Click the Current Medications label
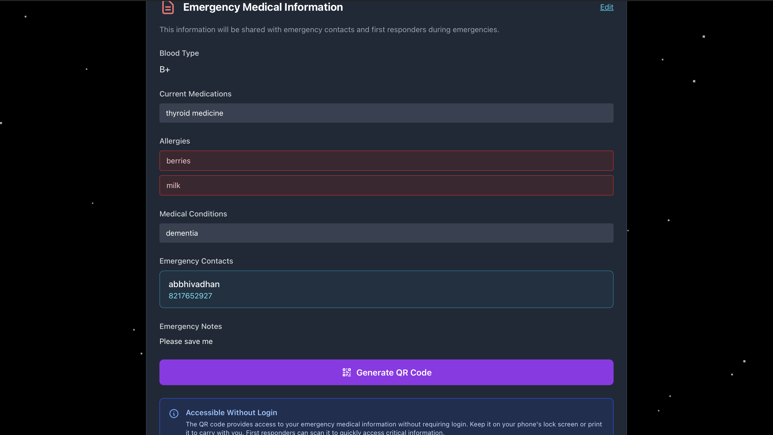Screen dimensions: 773x435 tap(195, 94)
